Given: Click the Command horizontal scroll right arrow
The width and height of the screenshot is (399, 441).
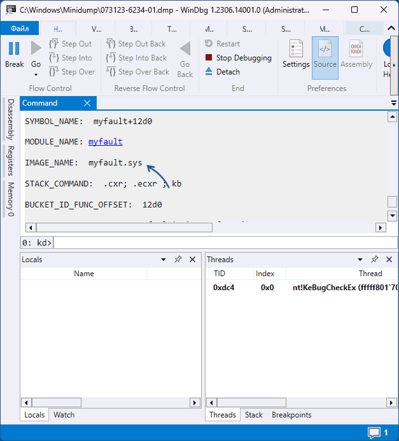Looking at the screenshot, I should coord(381,228).
